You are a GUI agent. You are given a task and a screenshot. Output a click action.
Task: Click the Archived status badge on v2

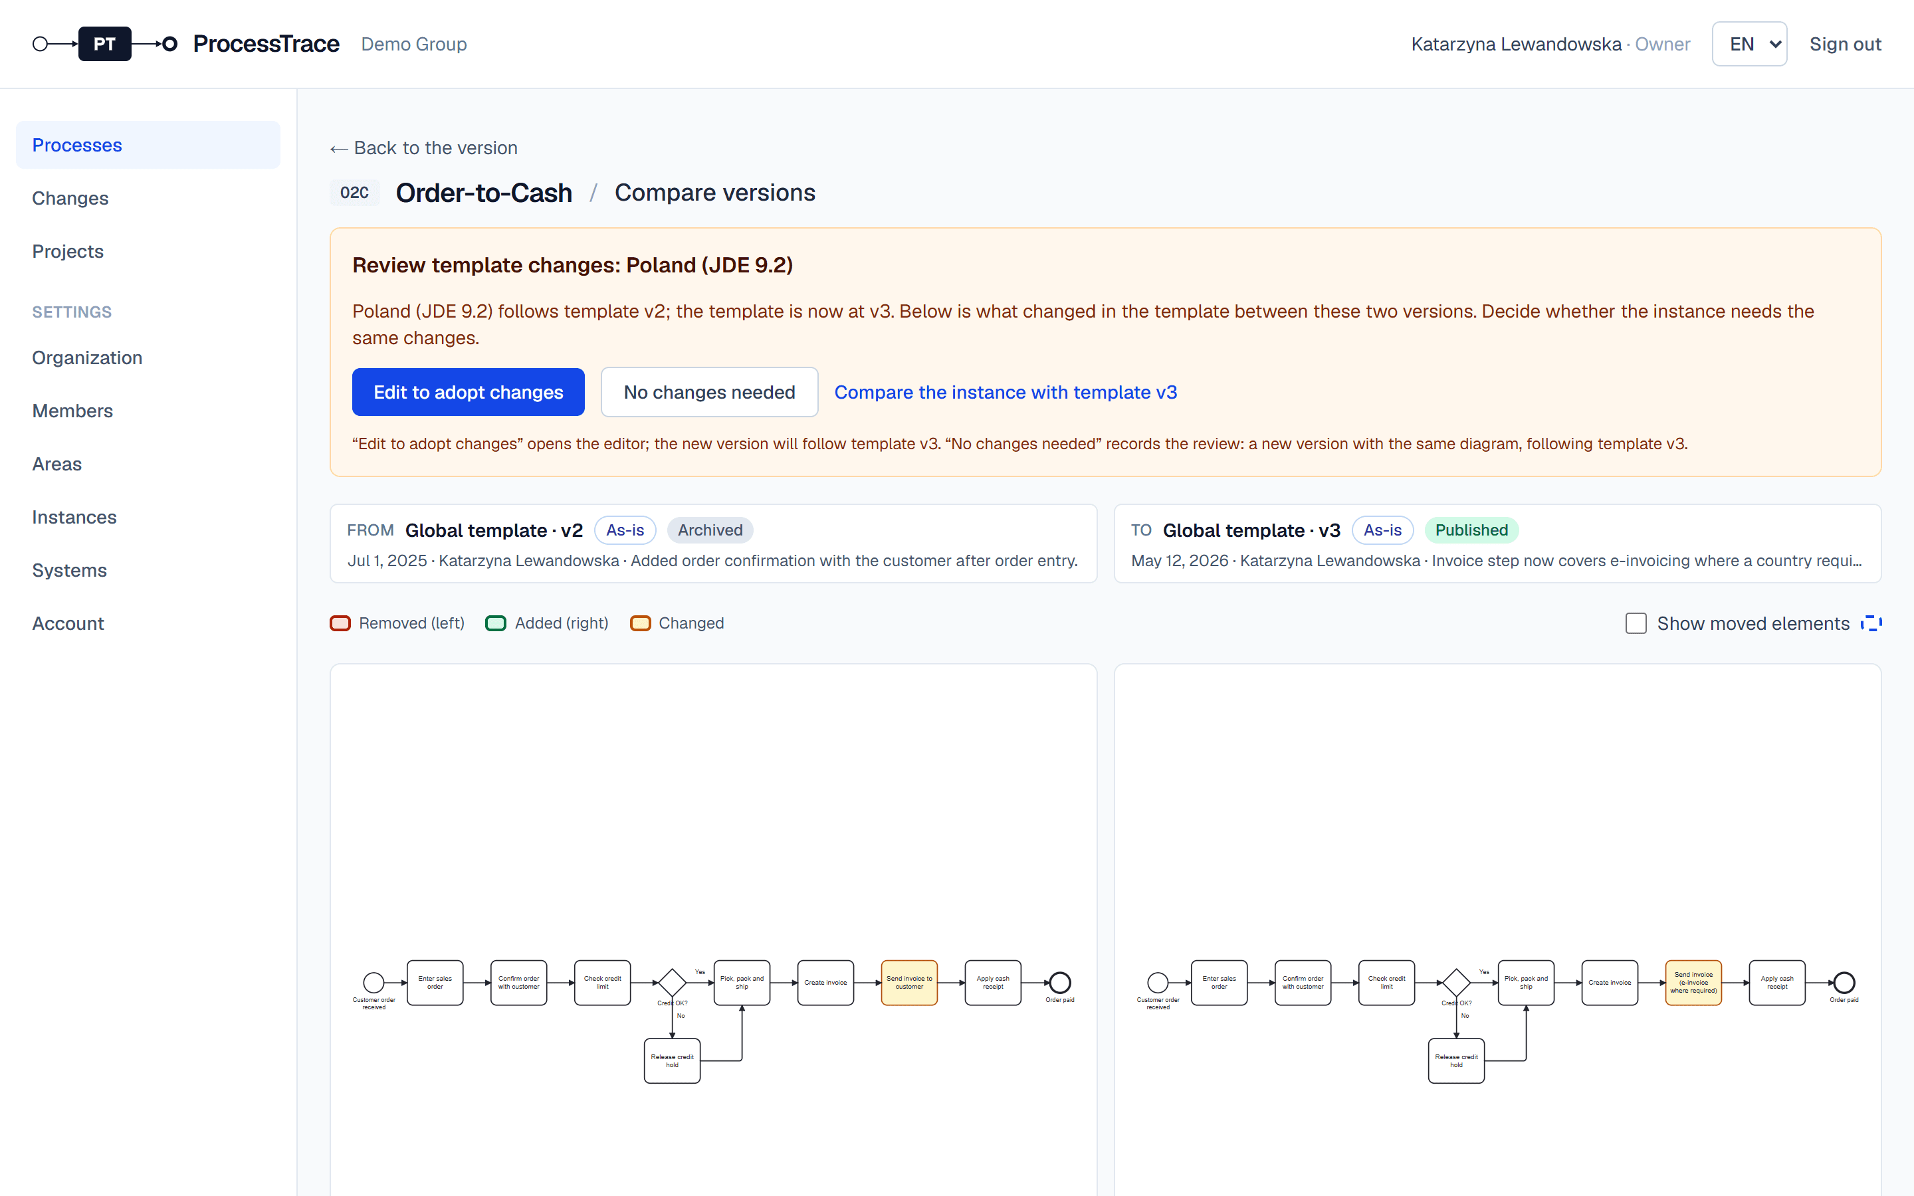coord(710,530)
